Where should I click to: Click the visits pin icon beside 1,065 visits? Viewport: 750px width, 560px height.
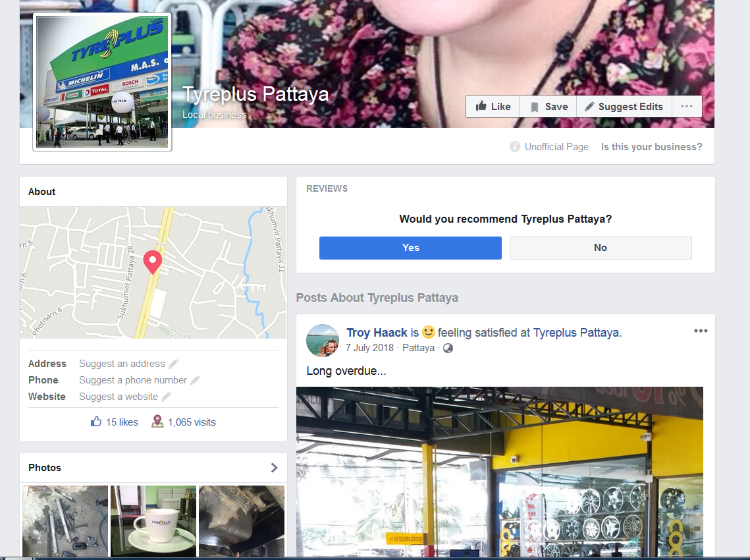pos(157,421)
